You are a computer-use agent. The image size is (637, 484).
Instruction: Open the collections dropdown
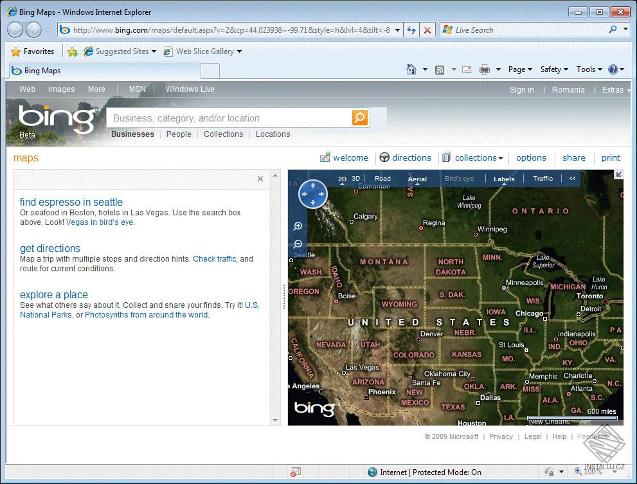(x=473, y=157)
